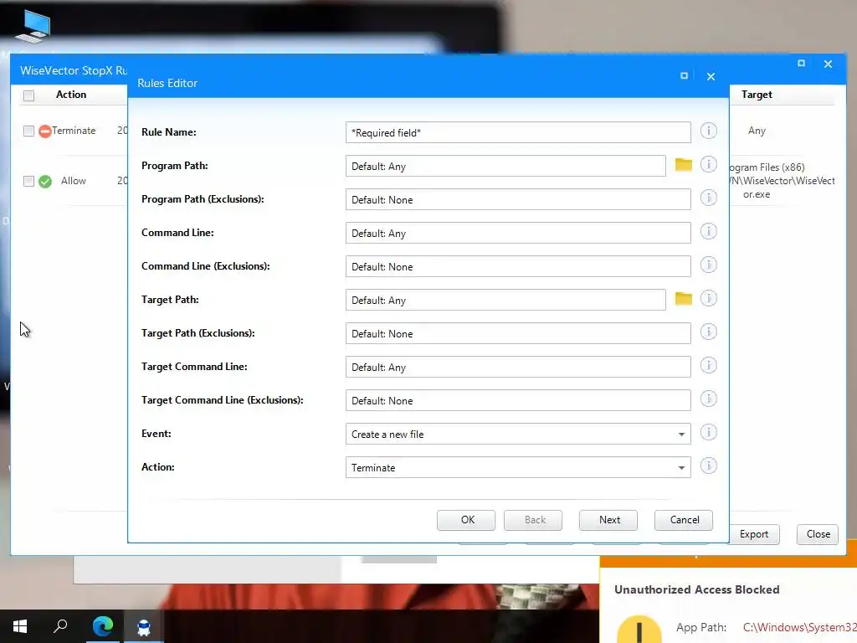Browse folder for Target Path
This screenshot has width=857, height=643.
[683, 299]
